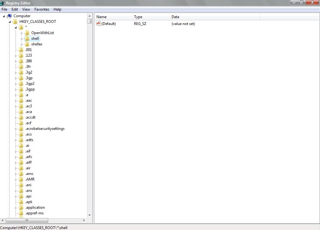Viewport: 320px width, 230px height.
Task: Expand the .aifc key
Action: point(16,157)
